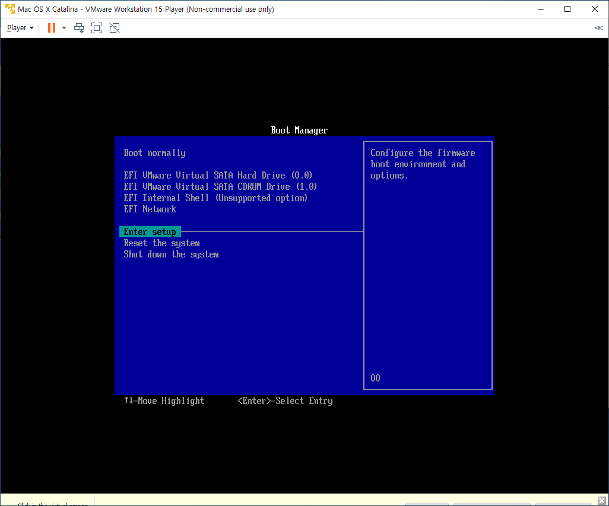Select Shut down the system entry
The height and width of the screenshot is (506, 609).
tap(171, 254)
